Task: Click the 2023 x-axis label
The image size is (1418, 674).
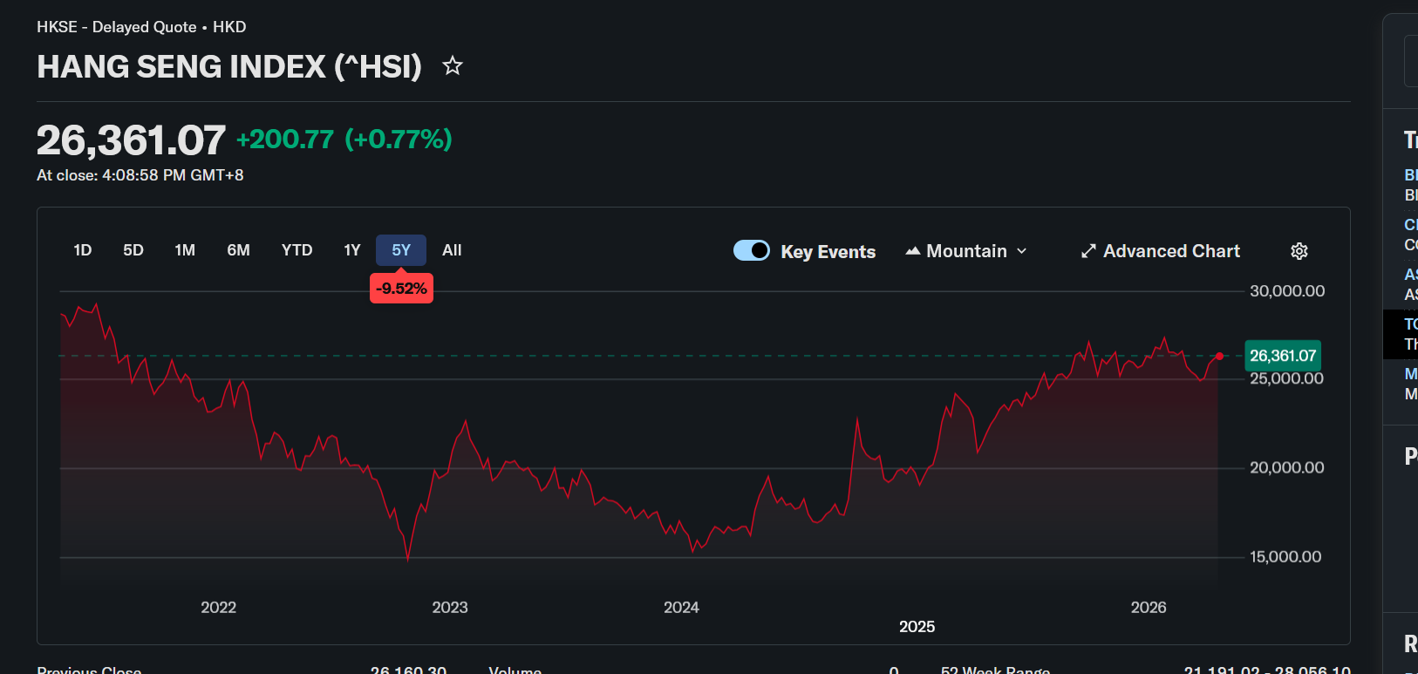Action: [x=450, y=608]
